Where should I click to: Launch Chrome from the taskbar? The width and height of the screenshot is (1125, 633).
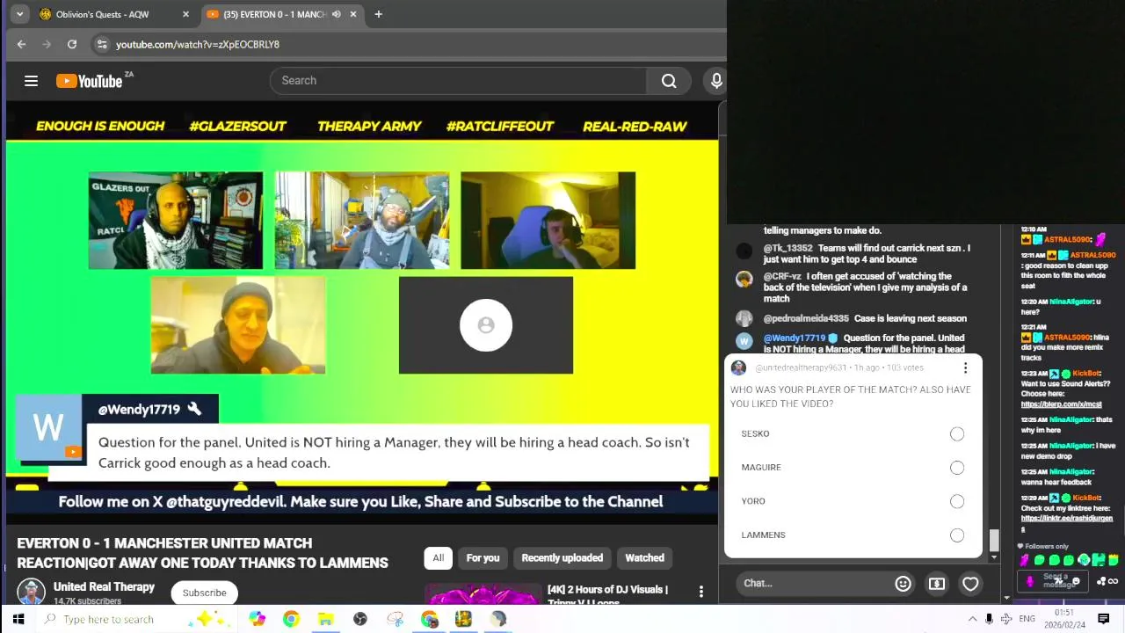pos(291,619)
